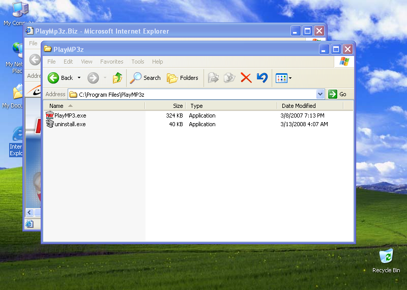Click the uninstall.exe file icon

49,124
